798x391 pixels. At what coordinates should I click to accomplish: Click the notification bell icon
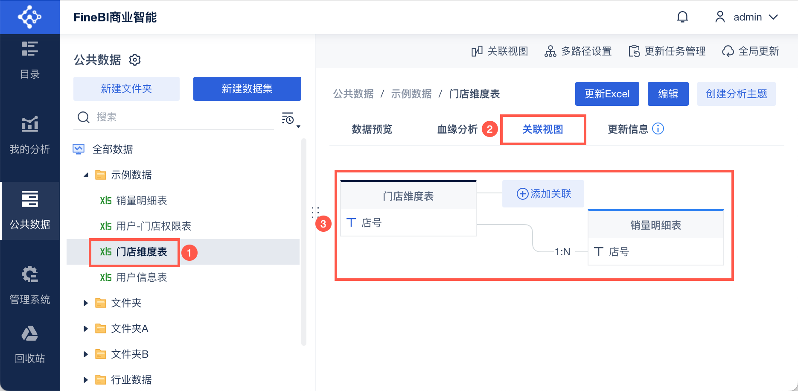682,17
